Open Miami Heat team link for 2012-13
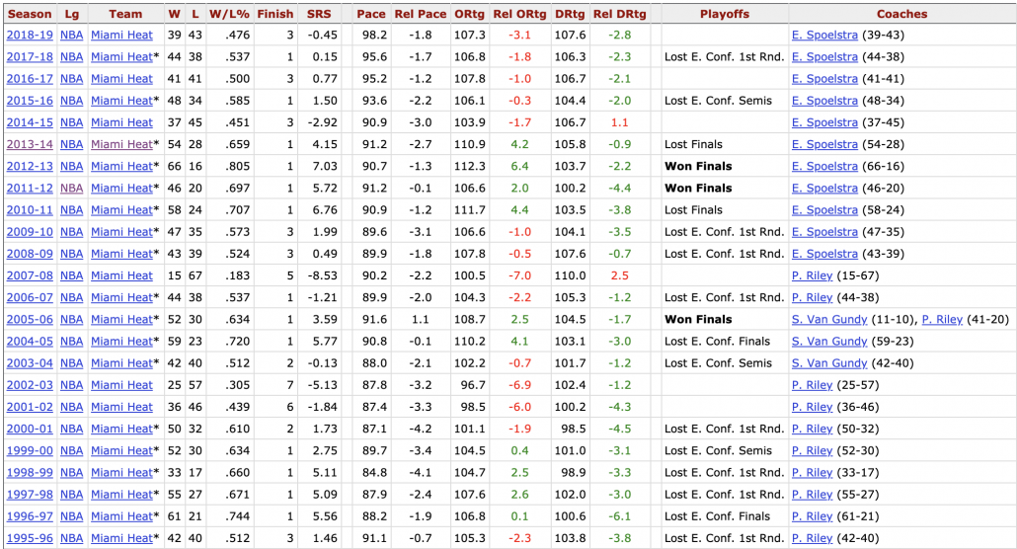 tap(121, 166)
